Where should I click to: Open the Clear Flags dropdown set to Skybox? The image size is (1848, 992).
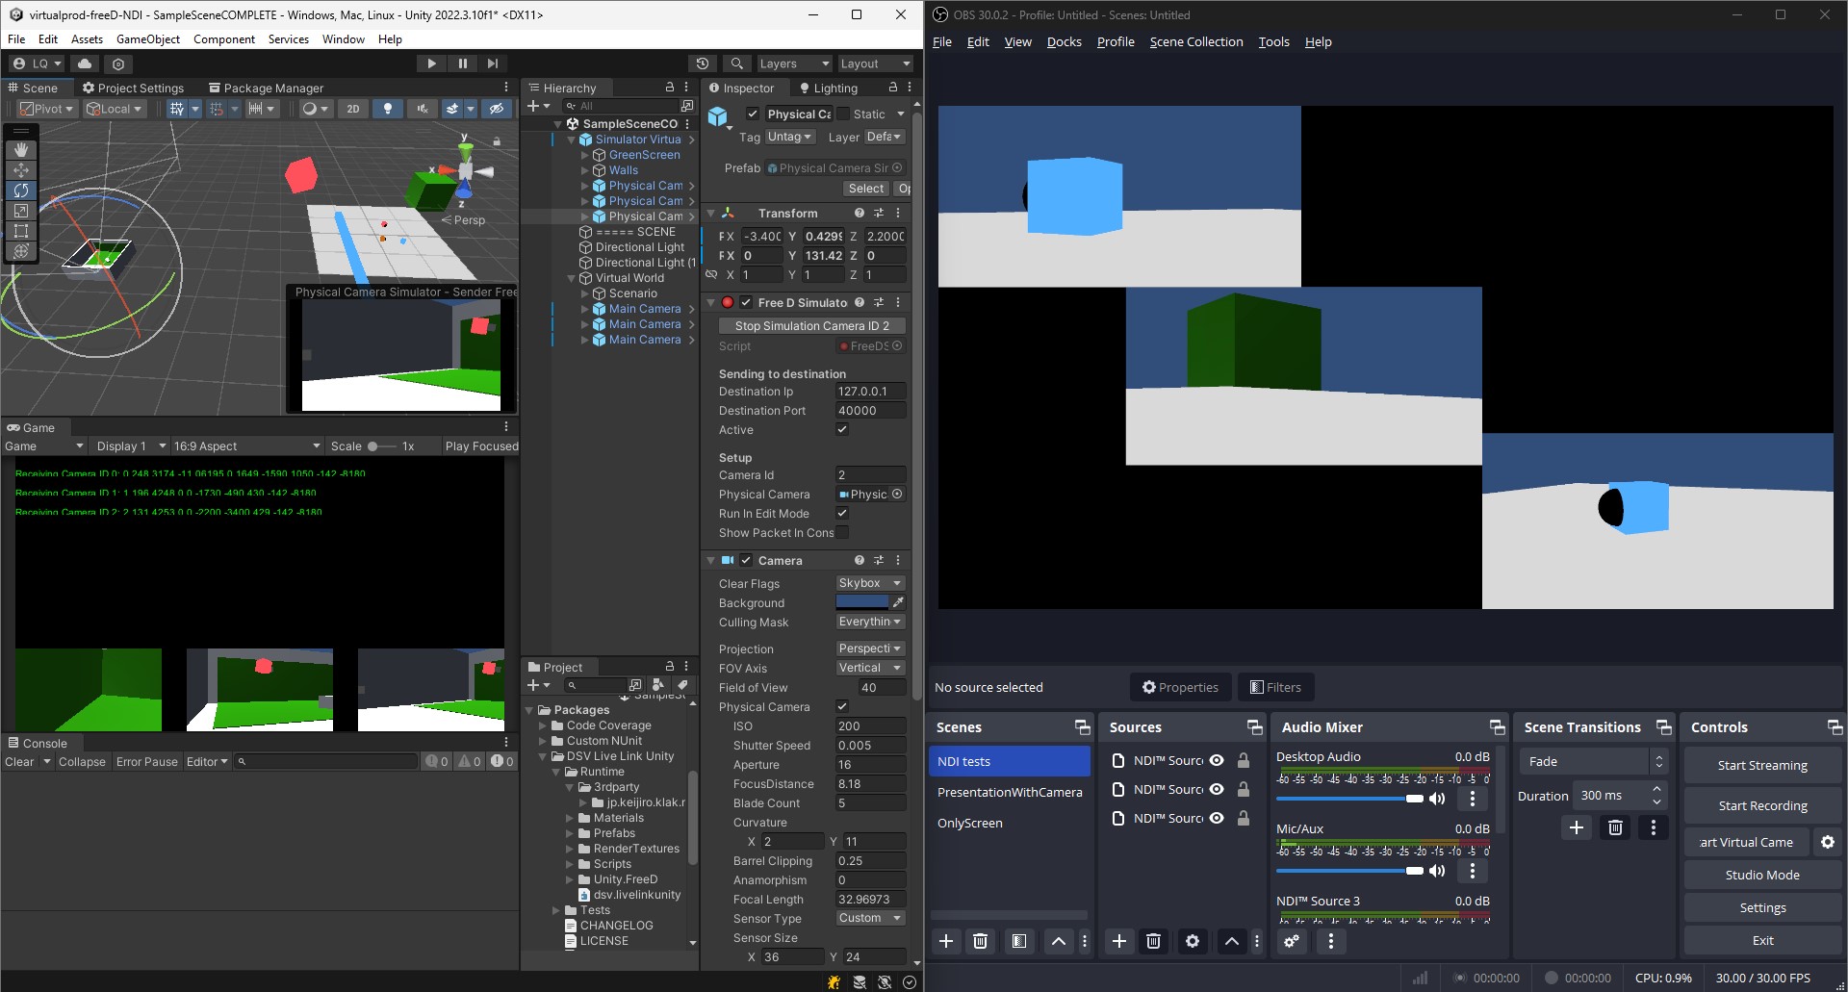[x=868, y=583]
